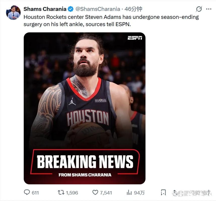The width and height of the screenshot is (216, 201).
Task: Open the reply speech bubble icon
Action: coord(27,192)
